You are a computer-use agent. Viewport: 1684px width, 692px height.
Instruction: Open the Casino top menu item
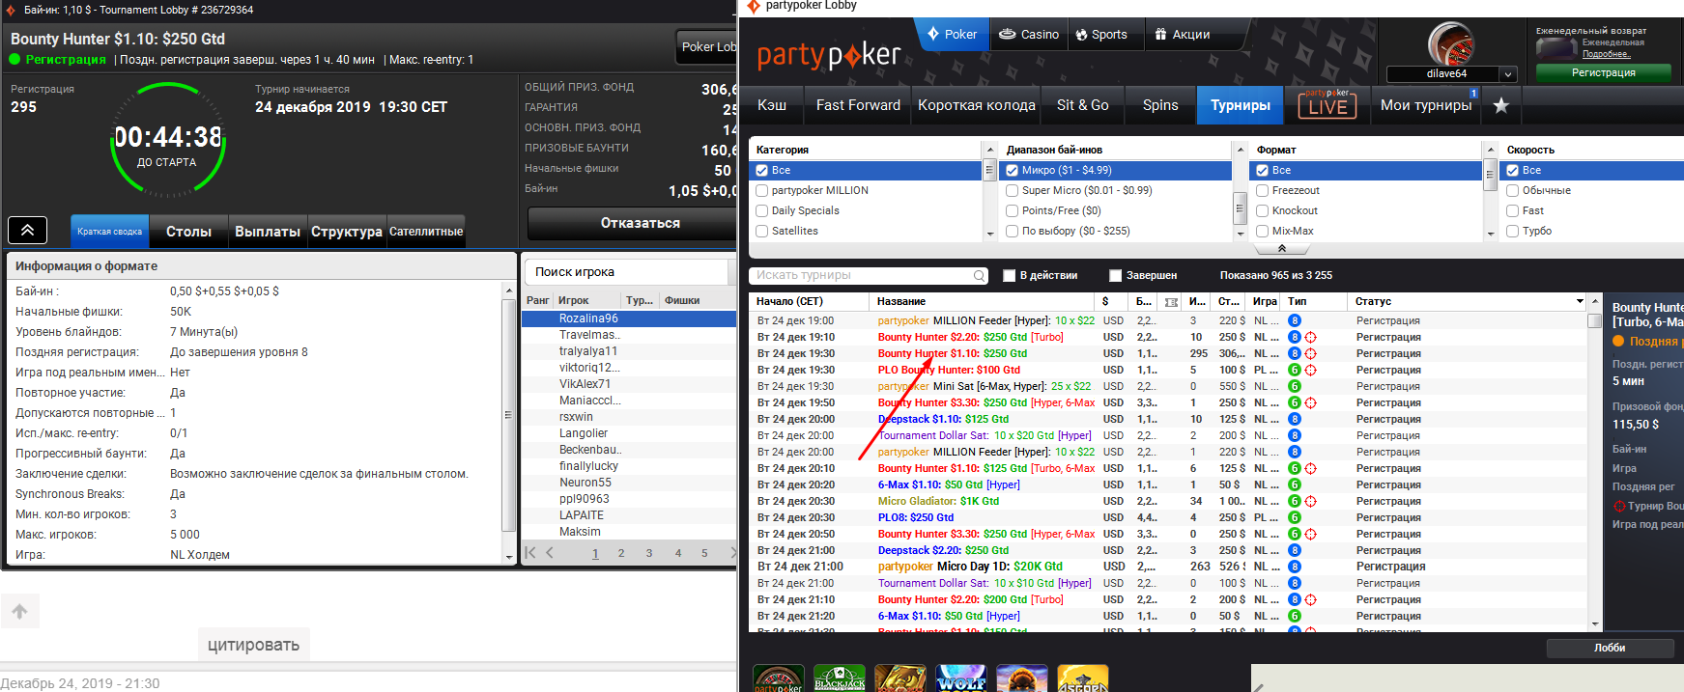pyautogui.click(x=1028, y=35)
